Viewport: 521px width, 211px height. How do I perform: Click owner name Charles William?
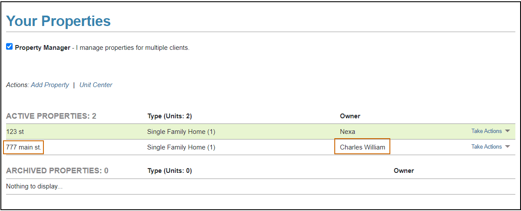pos(363,147)
